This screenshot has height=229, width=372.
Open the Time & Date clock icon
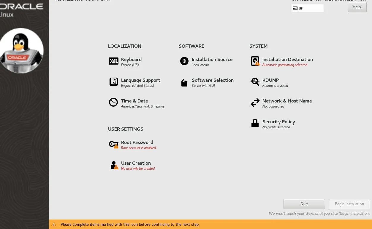coord(113,102)
